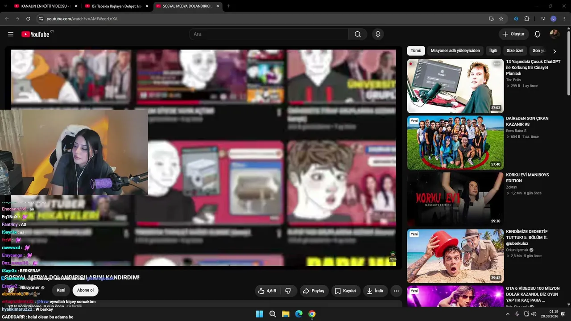Save the video using Kaydet
571x321 pixels.
pos(345,291)
